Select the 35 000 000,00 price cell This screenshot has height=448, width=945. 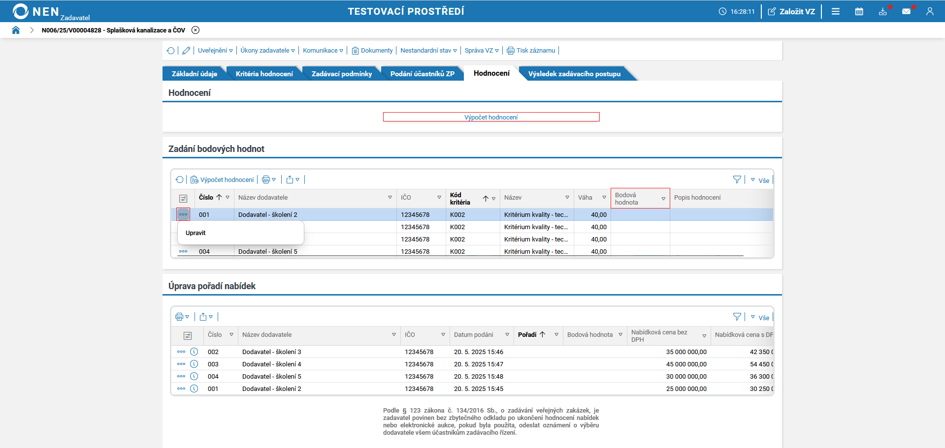[669, 352]
